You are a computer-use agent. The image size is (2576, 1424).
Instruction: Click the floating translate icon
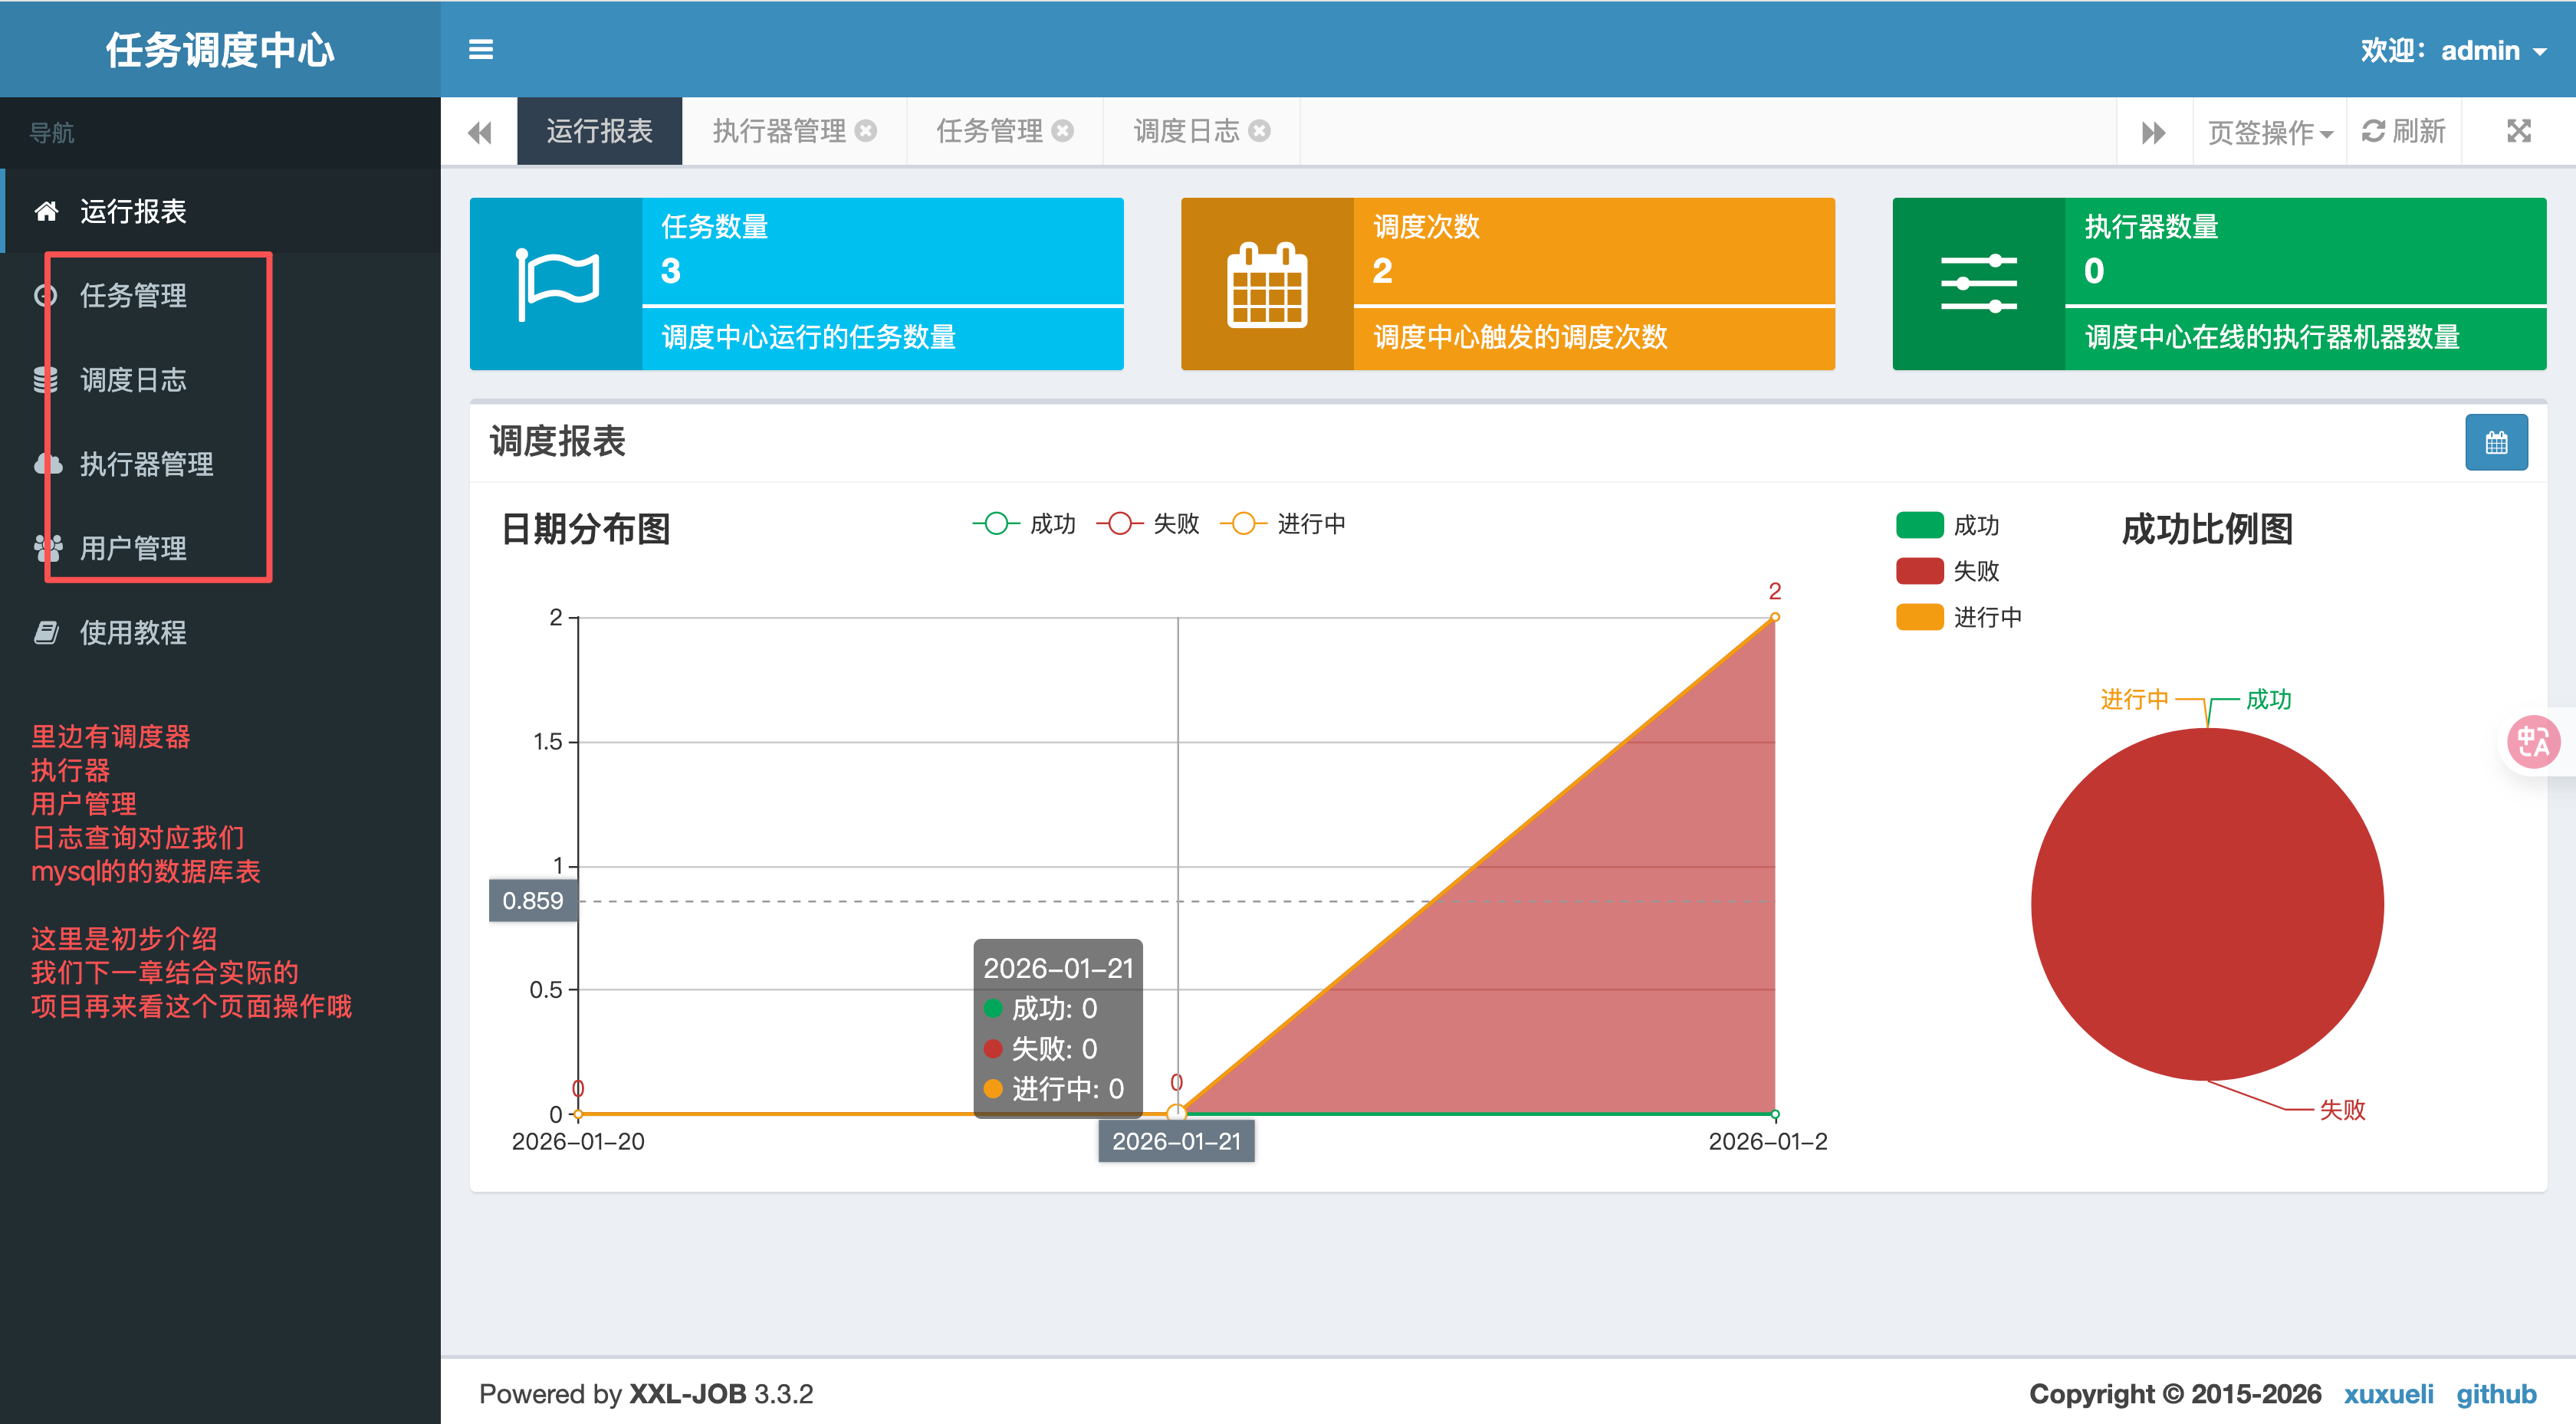(x=2532, y=742)
